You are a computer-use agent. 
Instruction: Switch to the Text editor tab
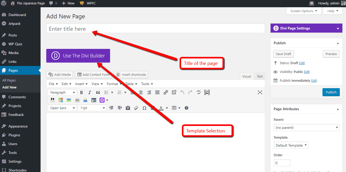[260, 76]
